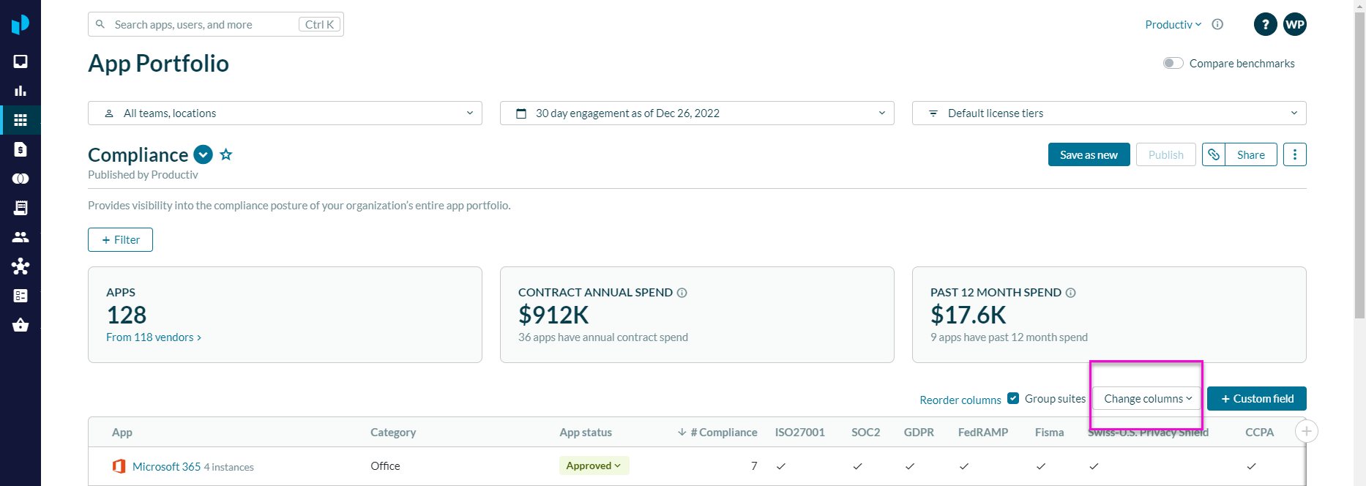The image size is (1366, 486).
Task: Star the Compliance view as favorite
Action: [x=226, y=154]
